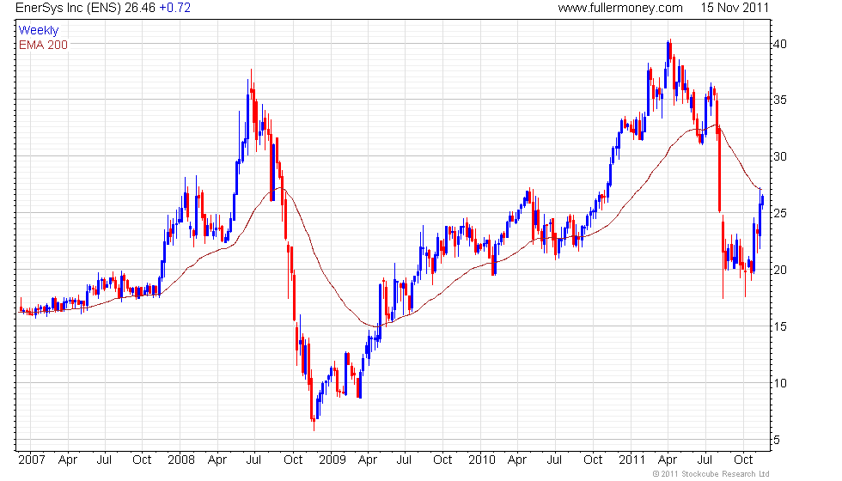Click the 2010 date axis label
The height and width of the screenshot is (481, 842).
pos(482,460)
